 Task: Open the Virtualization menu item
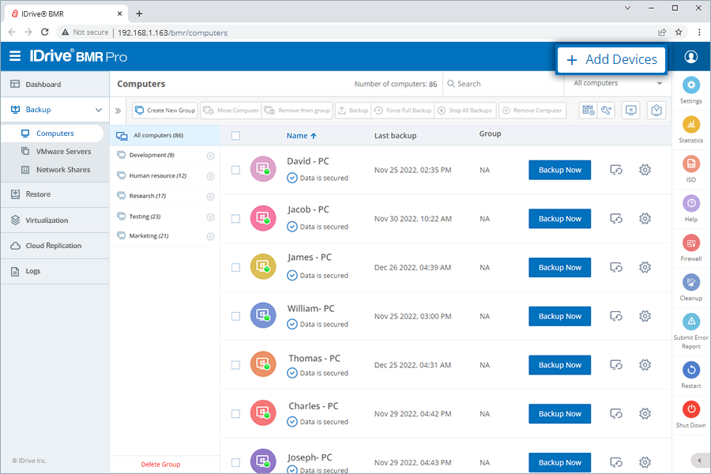(55, 220)
